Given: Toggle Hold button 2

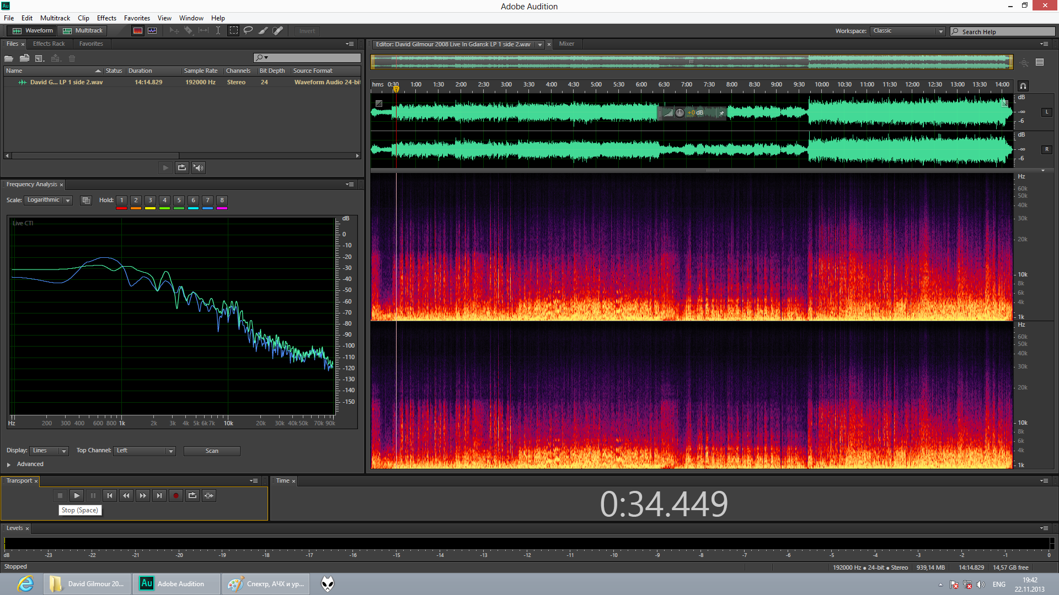Looking at the screenshot, I should point(136,201).
